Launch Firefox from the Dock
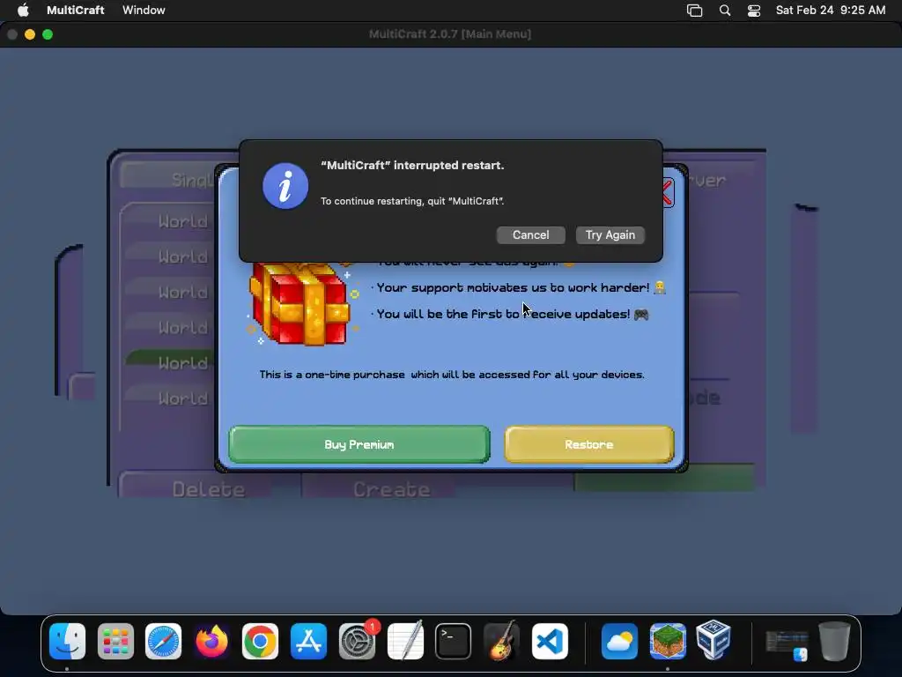This screenshot has width=902, height=677. click(x=211, y=642)
